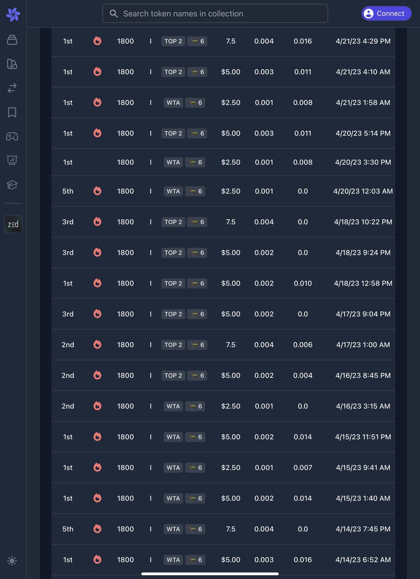420x579 pixels.
Task: Click flame icon in 4/18/23 9:24 PM row
Action: pos(98,252)
